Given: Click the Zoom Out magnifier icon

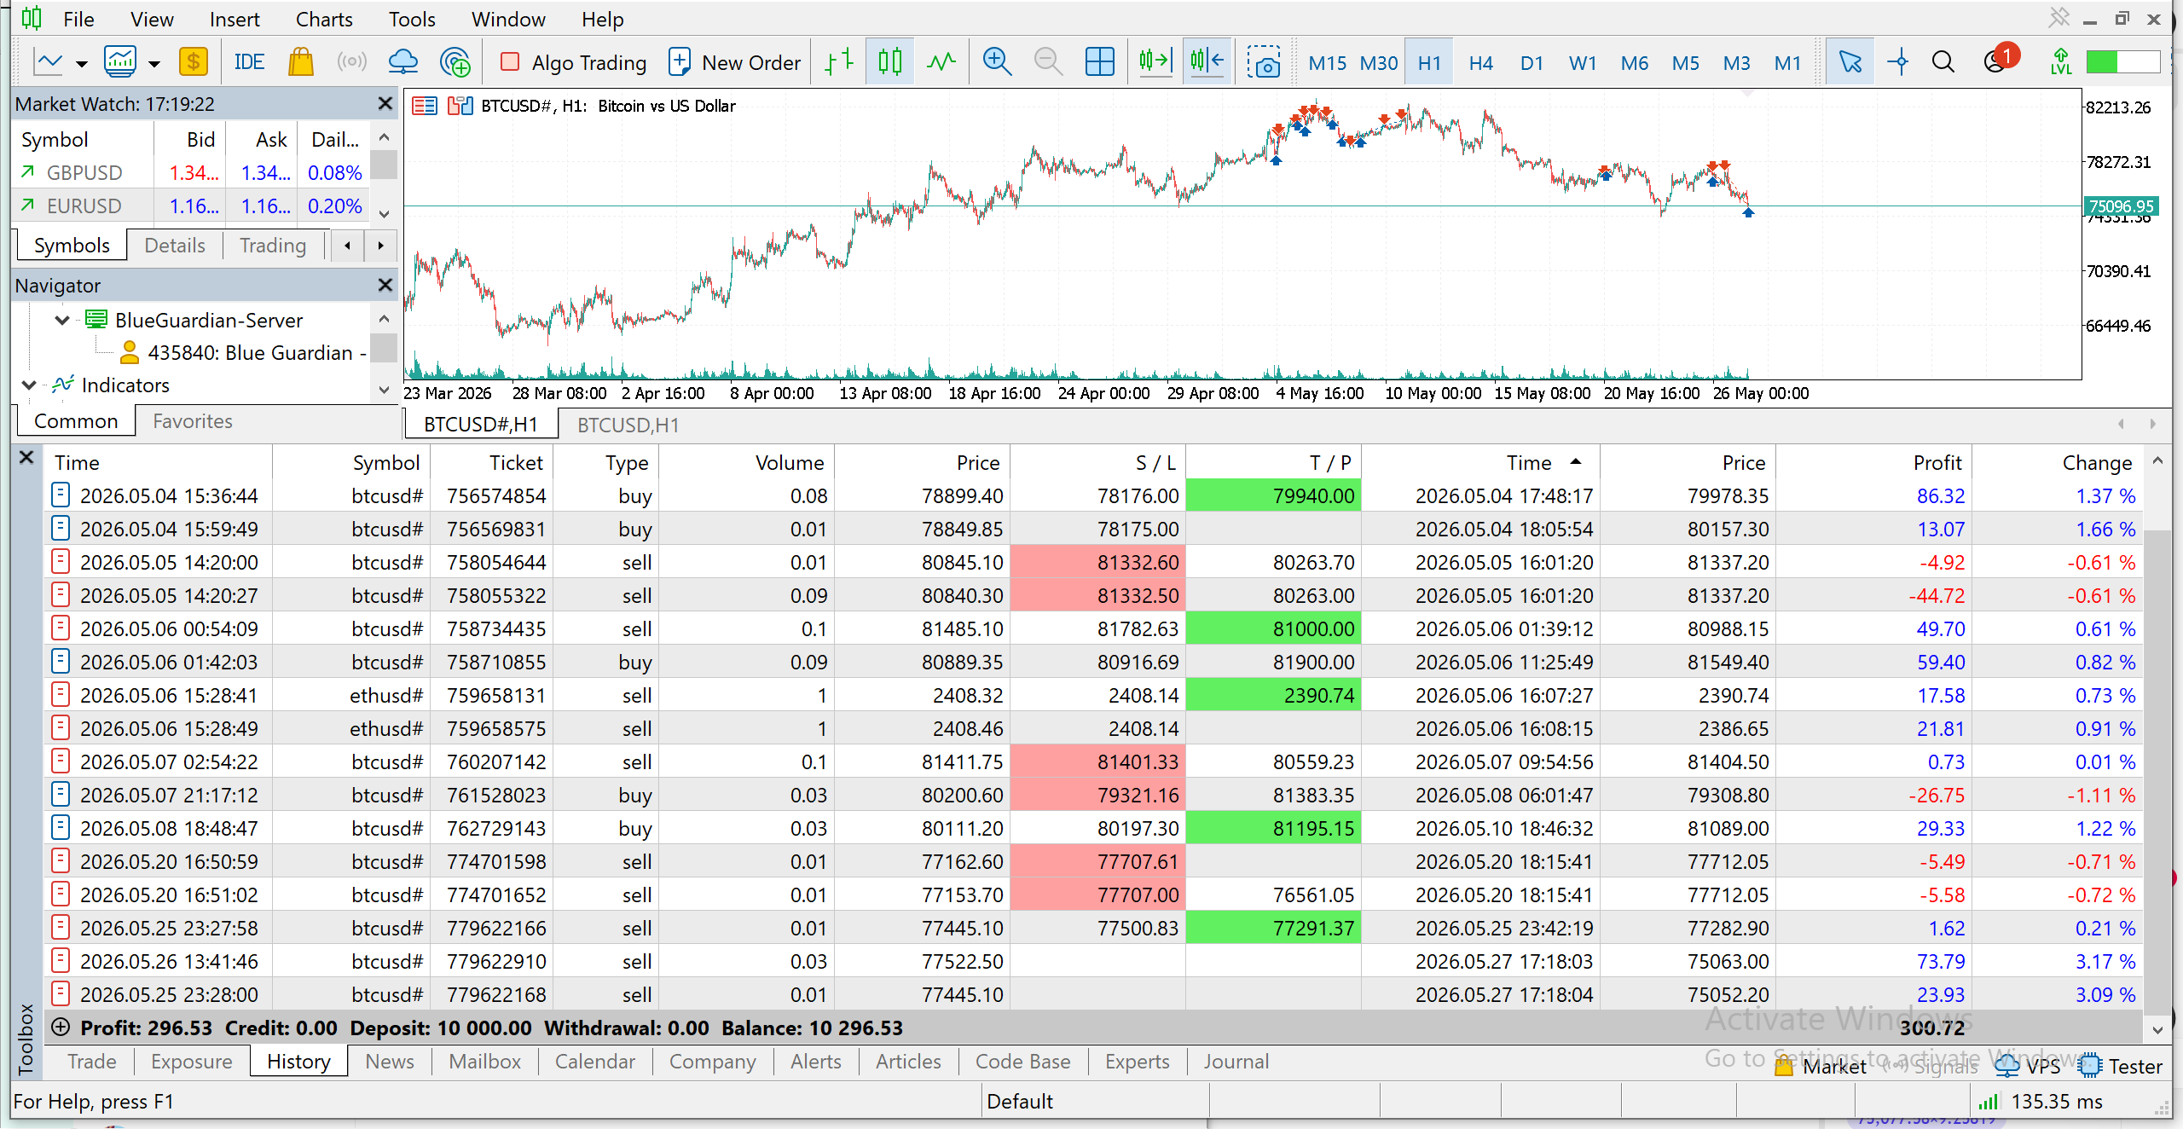Looking at the screenshot, I should pos(1048,62).
